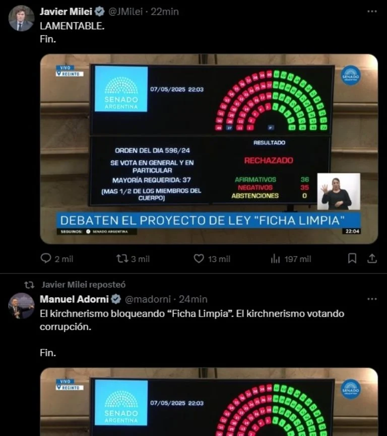The width and height of the screenshot is (387, 436).
Task: Open the Senate image in Adorni's post
Action: click(x=209, y=402)
